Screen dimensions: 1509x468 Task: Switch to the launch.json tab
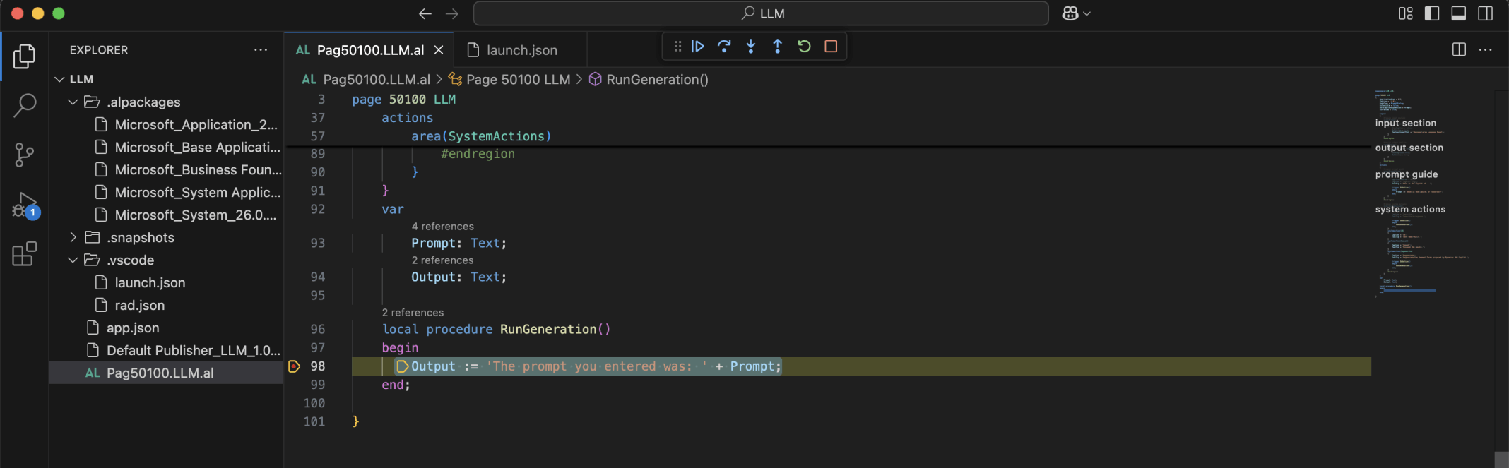pyautogui.click(x=521, y=50)
